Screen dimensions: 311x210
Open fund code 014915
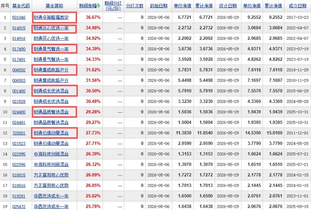point(19,28)
